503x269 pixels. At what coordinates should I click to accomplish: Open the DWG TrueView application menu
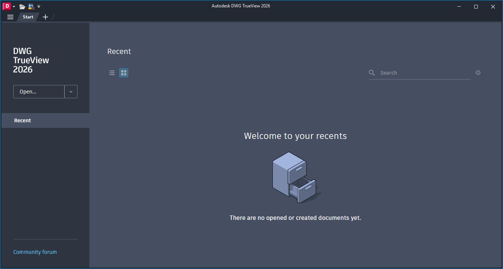8,6
